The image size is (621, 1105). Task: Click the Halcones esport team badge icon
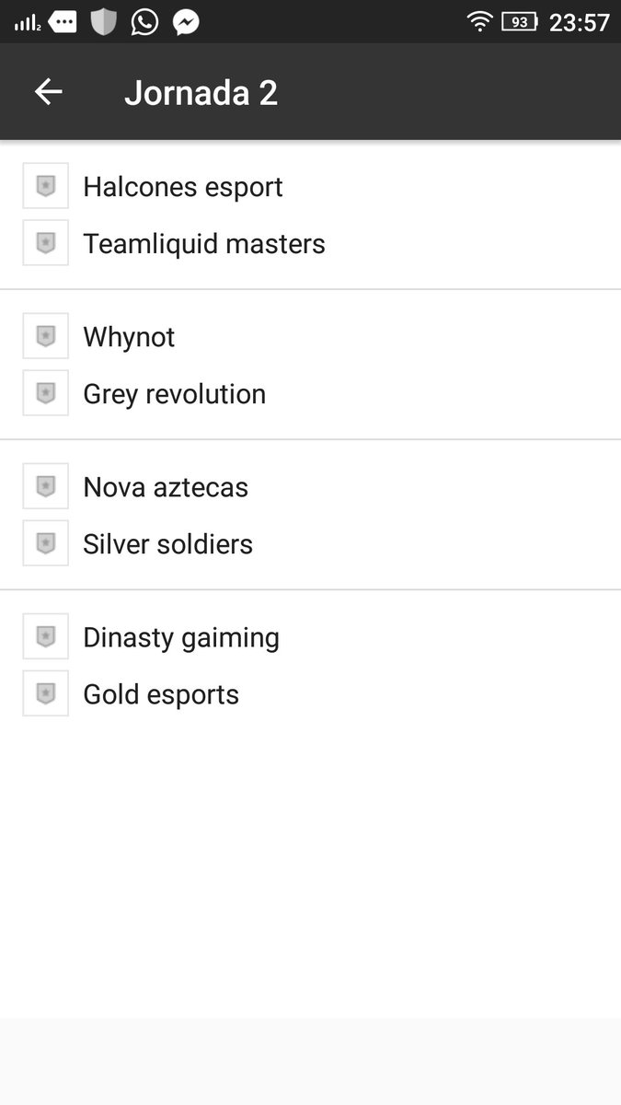point(46,186)
